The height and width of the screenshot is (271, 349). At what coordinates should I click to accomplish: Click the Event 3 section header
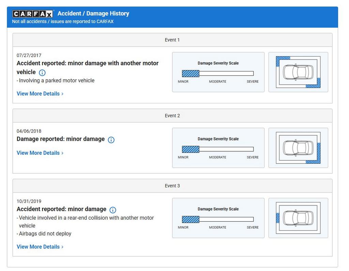point(172,186)
